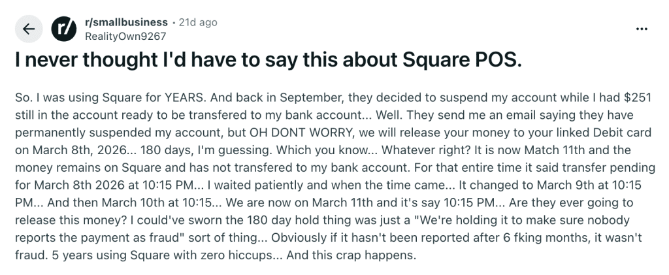Click the words "Square POS." in the title

(x=465, y=61)
